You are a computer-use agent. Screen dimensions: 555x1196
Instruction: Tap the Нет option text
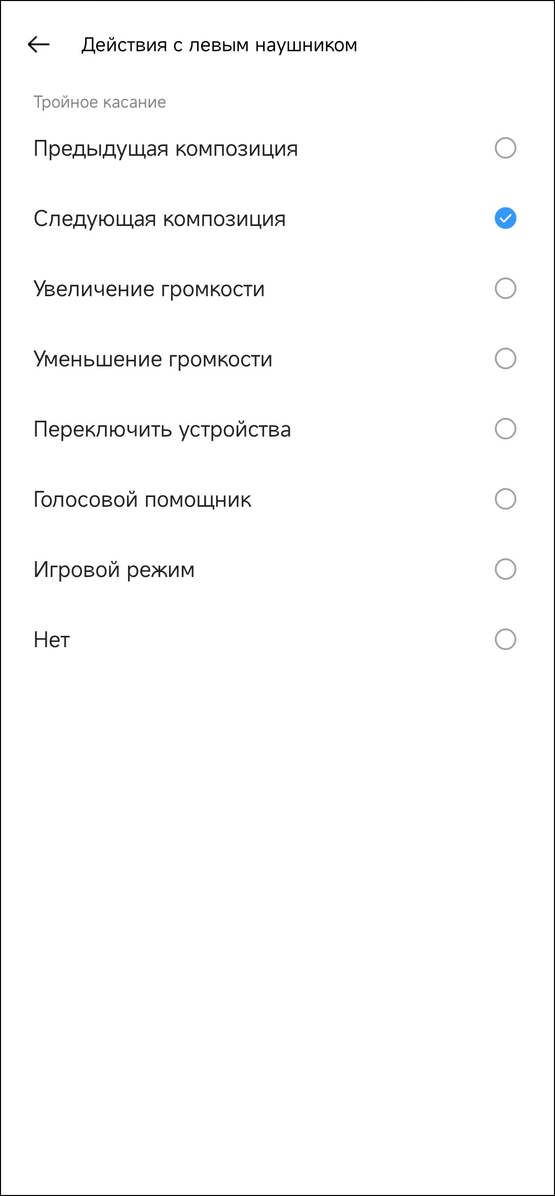point(51,640)
